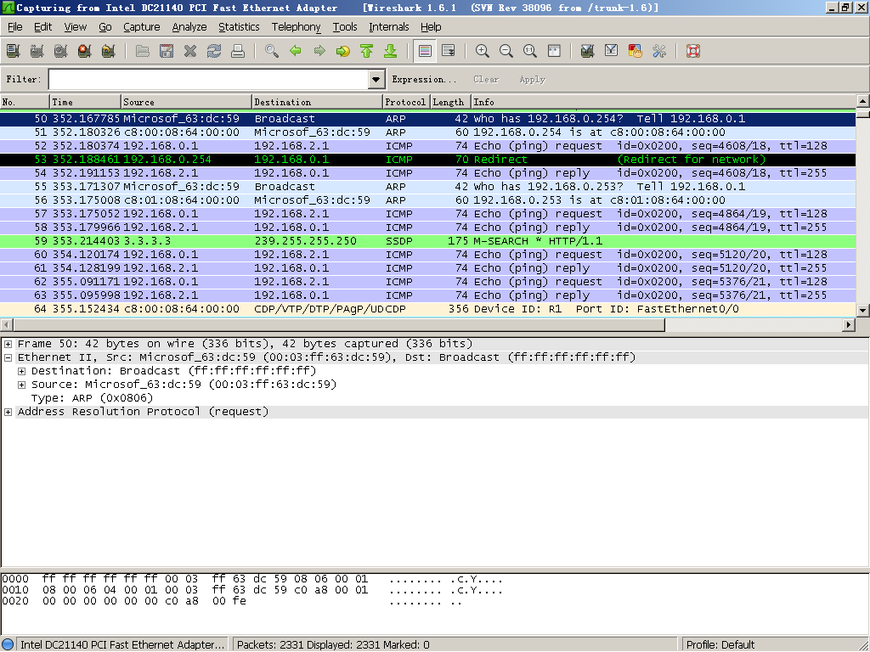The height and width of the screenshot is (652, 870).
Task: Go forward in packet history arrow
Action: click(x=319, y=52)
